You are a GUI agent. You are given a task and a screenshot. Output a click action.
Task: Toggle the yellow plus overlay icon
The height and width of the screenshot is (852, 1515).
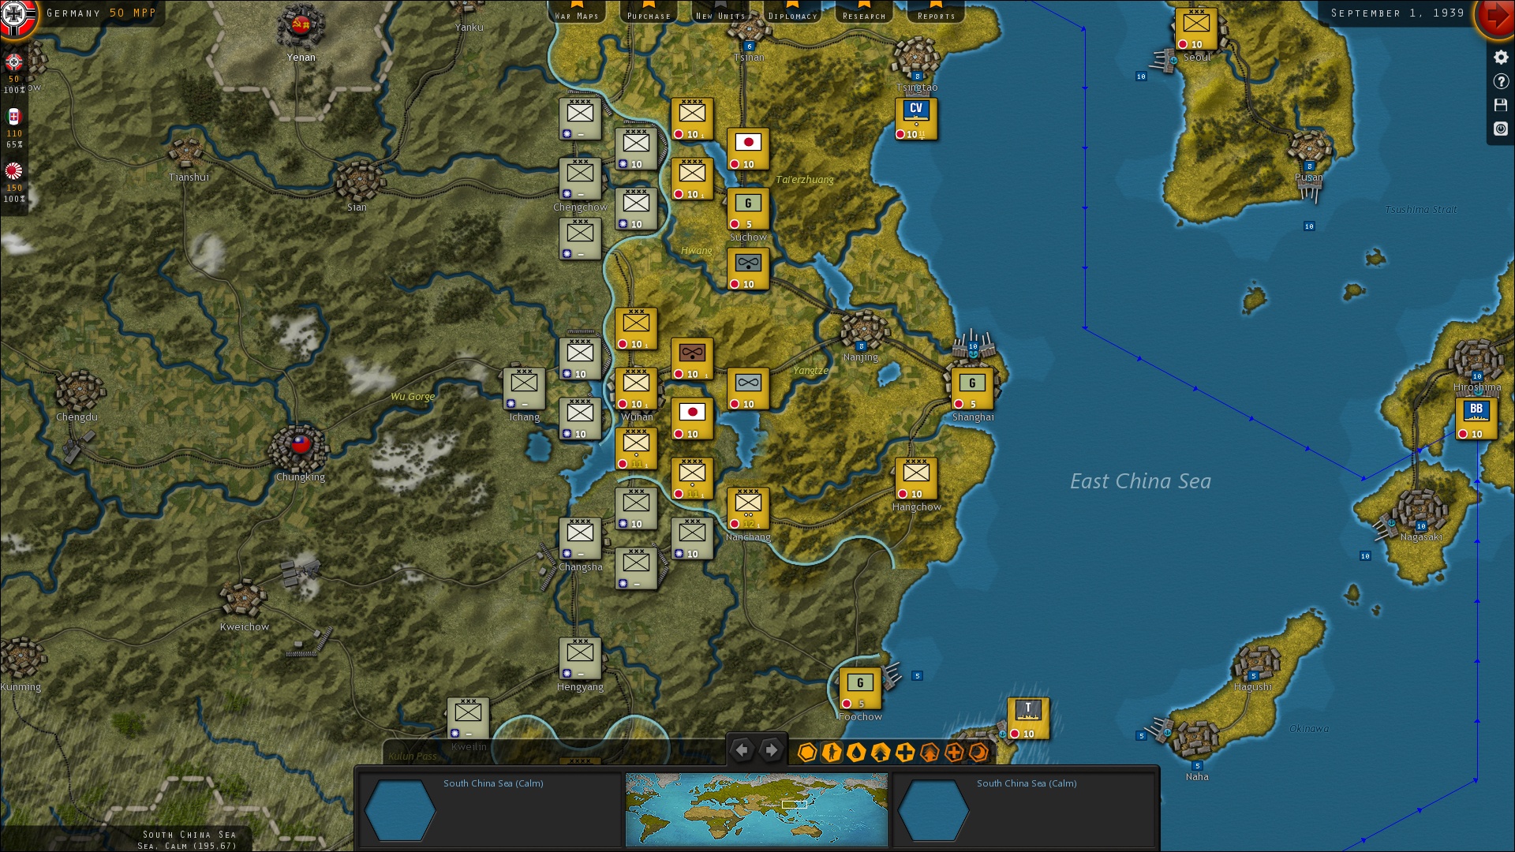(x=905, y=753)
